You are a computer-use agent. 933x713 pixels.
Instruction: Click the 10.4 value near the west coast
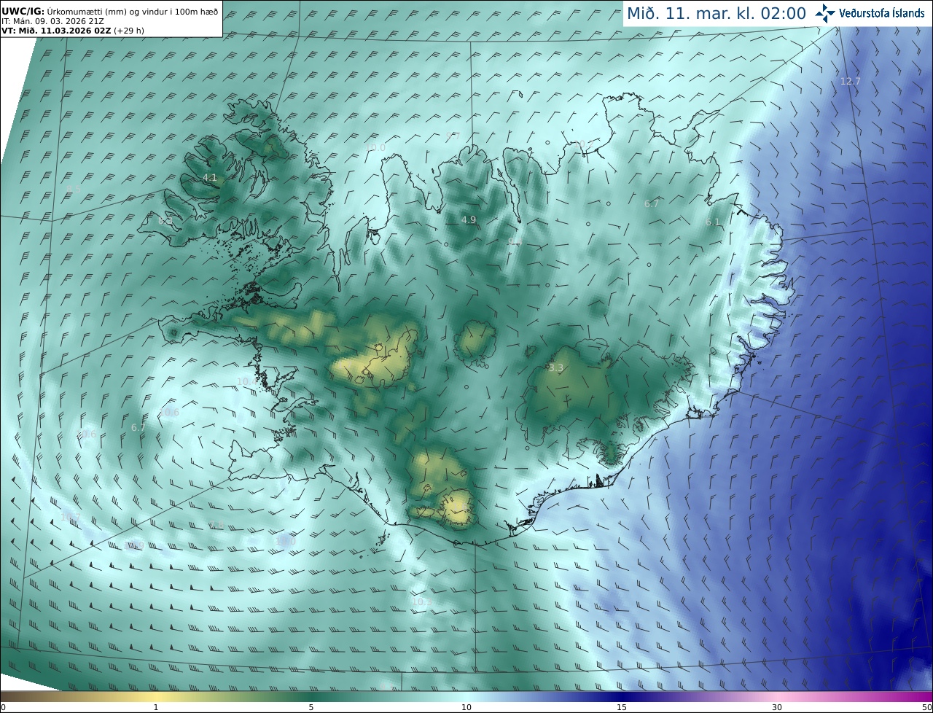click(x=247, y=381)
